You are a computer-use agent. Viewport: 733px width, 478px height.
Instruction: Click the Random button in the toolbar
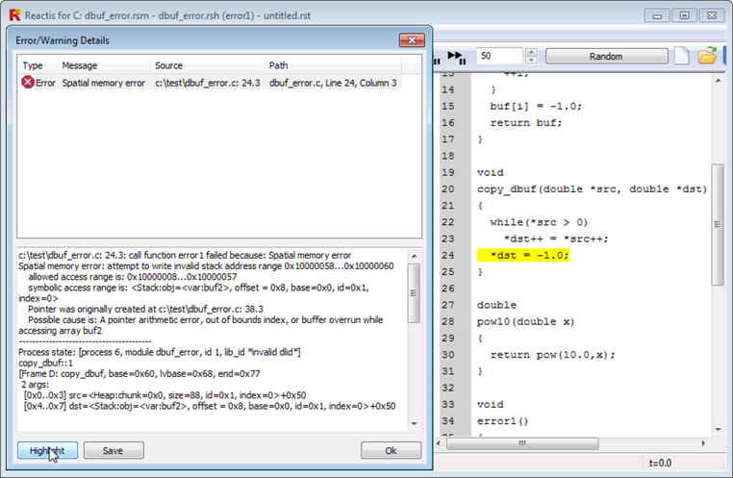(605, 57)
